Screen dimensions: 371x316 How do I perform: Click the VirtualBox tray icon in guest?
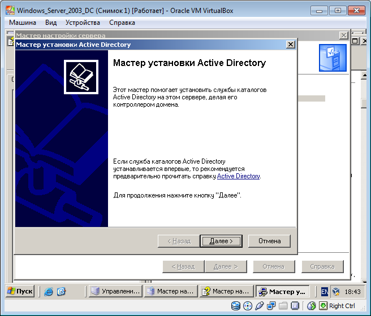336,292
